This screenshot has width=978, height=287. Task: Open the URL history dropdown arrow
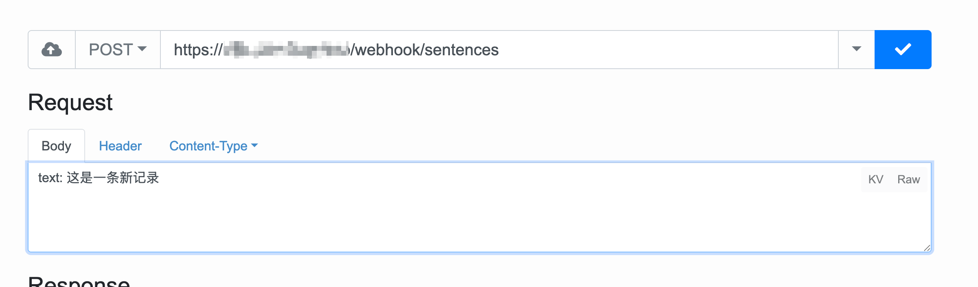pyautogui.click(x=856, y=50)
